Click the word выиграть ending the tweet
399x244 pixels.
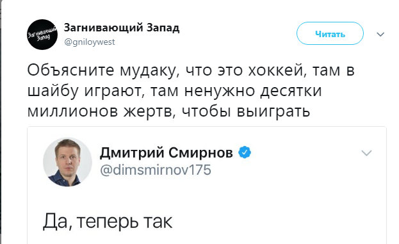tap(273, 111)
